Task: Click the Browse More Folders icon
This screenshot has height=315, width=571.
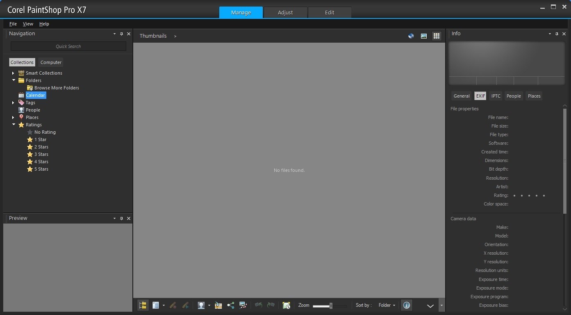Action: pos(30,88)
